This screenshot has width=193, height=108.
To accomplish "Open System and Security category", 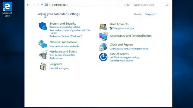I will (x=63, y=23).
